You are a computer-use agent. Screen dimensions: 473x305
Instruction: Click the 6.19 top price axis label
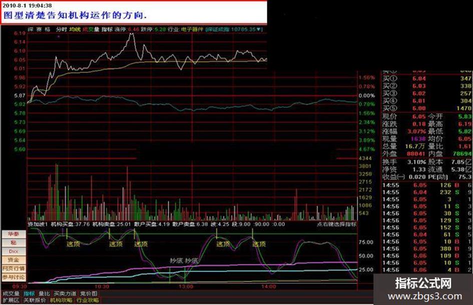pos(20,33)
